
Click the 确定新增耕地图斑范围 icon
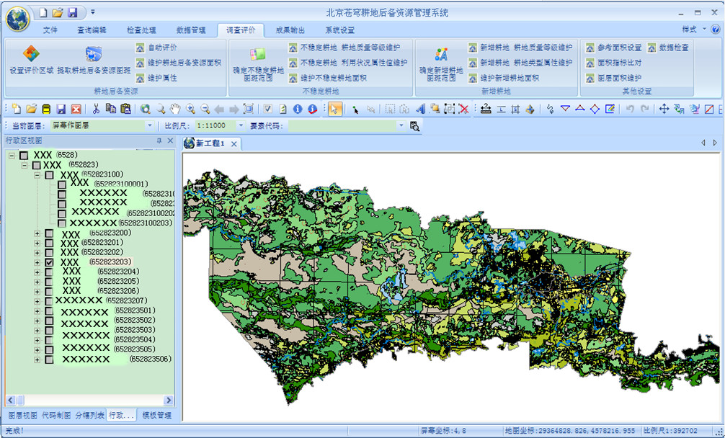441,54
